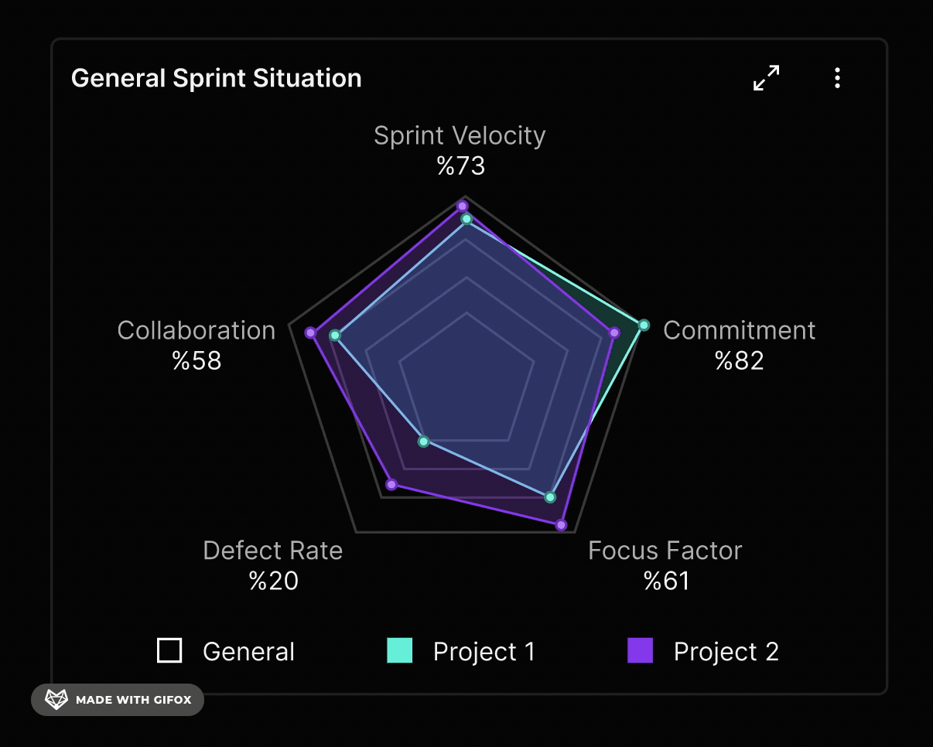
Task: Click the Project 1 legend label
Action: coord(484,652)
